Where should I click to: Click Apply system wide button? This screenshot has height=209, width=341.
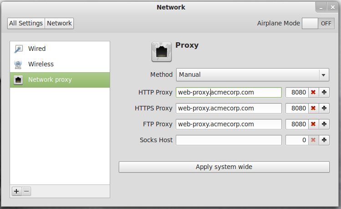(224, 167)
